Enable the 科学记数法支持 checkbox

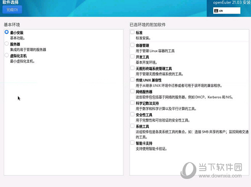(132, 102)
